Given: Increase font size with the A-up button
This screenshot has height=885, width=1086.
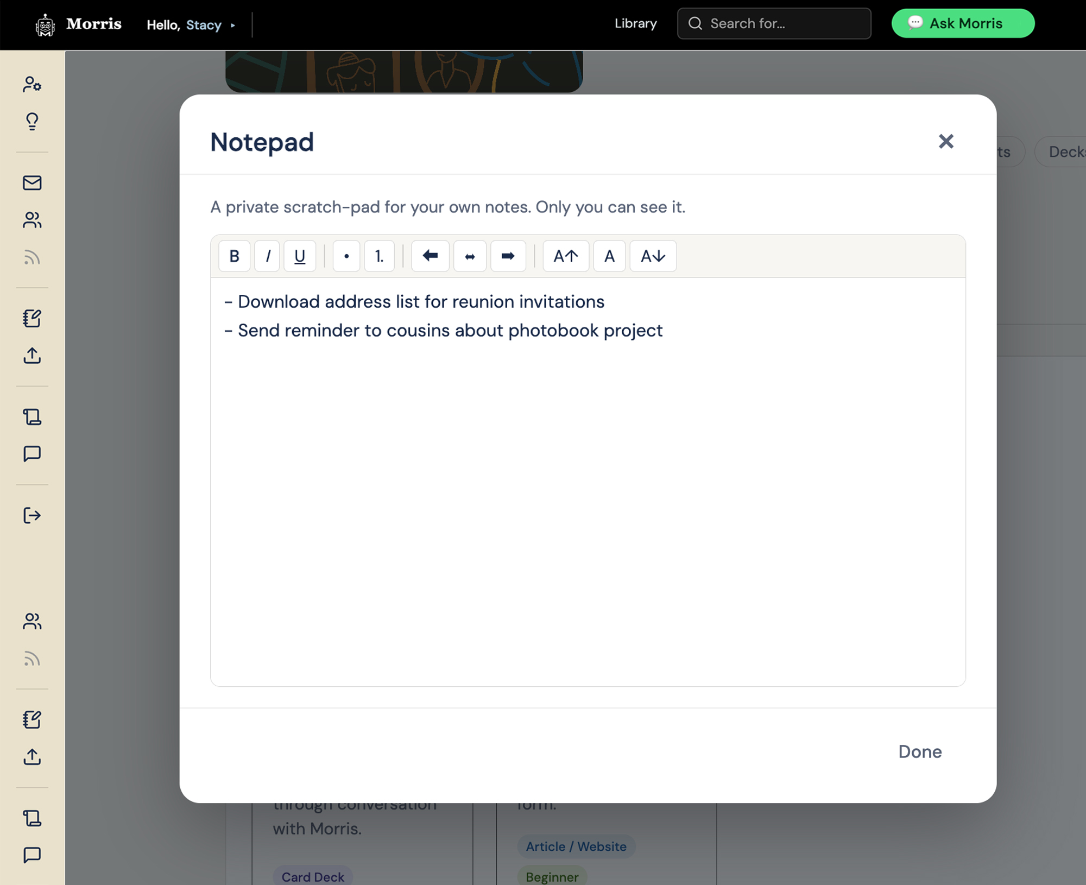Looking at the screenshot, I should 566,256.
